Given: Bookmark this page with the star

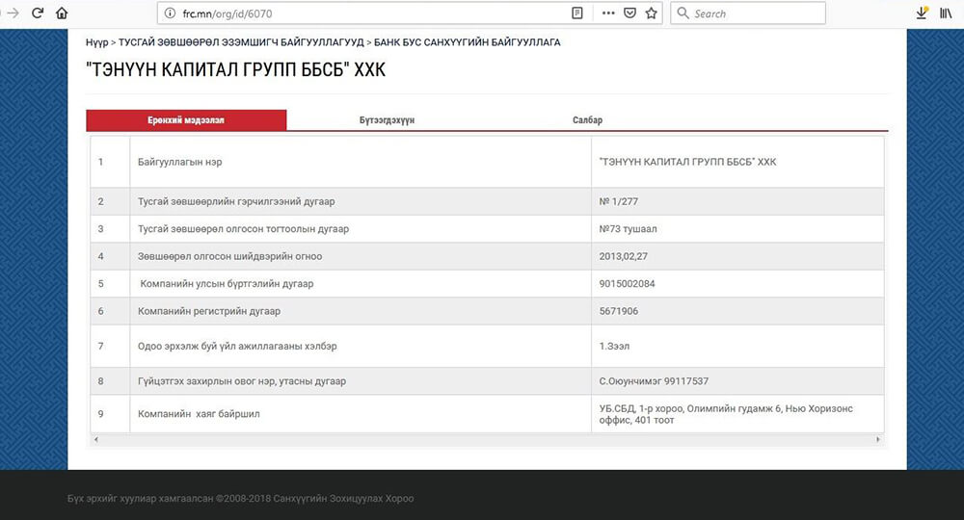Looking at the screenshot, I should [652, 13].
